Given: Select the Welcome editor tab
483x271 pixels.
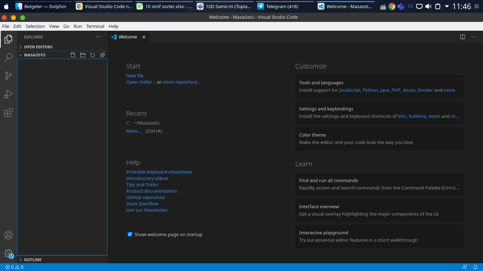Looking at the screenshot, I should pos(129,37).
